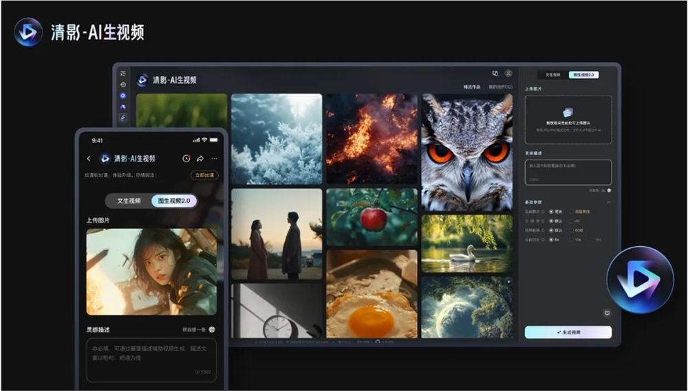Viewport: 688px width, 391px height.
Task: Open the 精选作品 tab above gallery
Action: (471, 87)
